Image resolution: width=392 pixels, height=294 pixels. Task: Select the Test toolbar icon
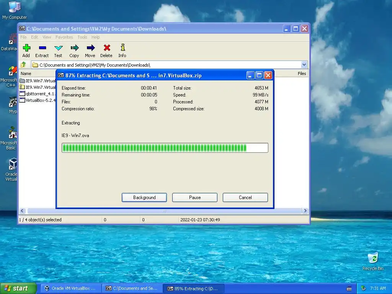(x=58, y=51)
